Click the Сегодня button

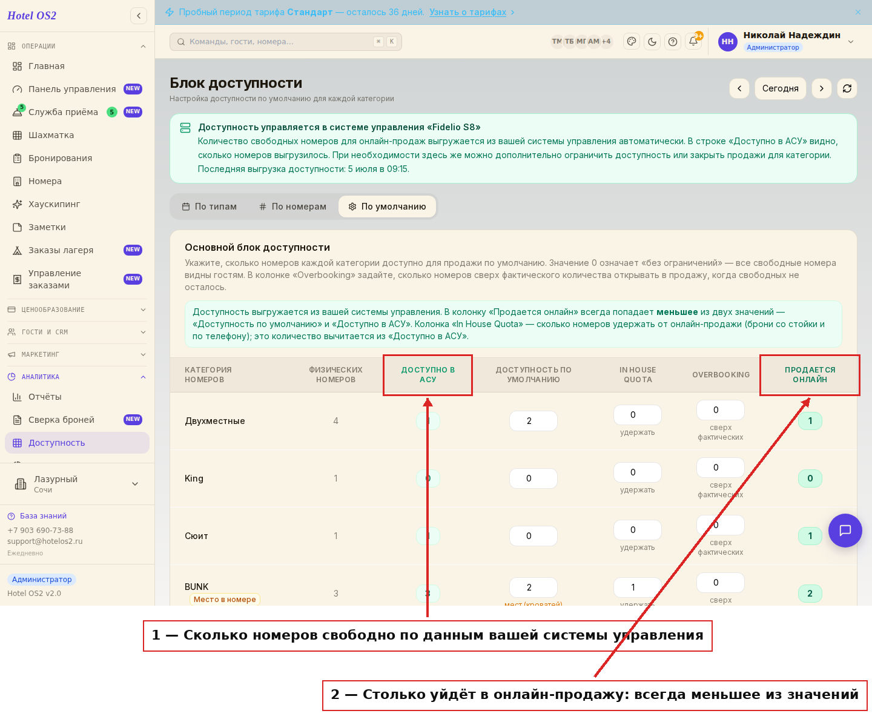pos(781,88)
